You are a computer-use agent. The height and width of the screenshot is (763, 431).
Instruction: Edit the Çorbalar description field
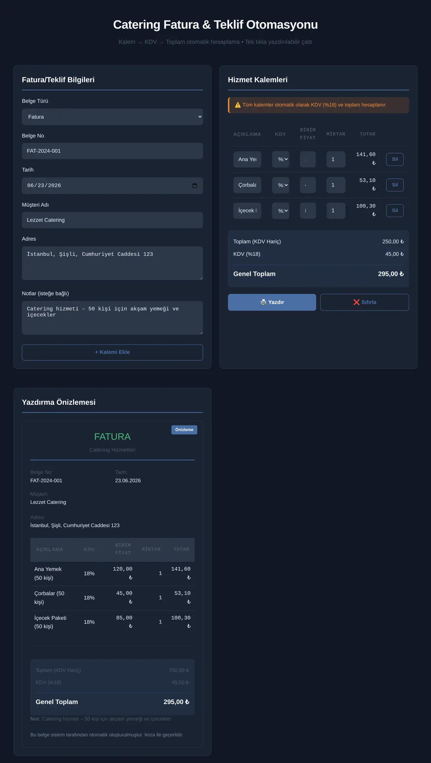click(247, 185)
